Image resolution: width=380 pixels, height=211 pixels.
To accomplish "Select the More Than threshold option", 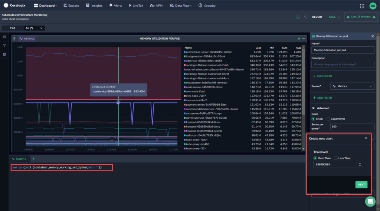I will [315, 158].
